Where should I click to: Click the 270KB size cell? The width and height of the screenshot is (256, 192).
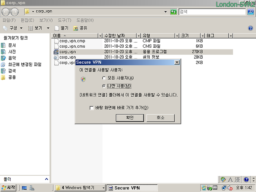(x=197, y=52)
